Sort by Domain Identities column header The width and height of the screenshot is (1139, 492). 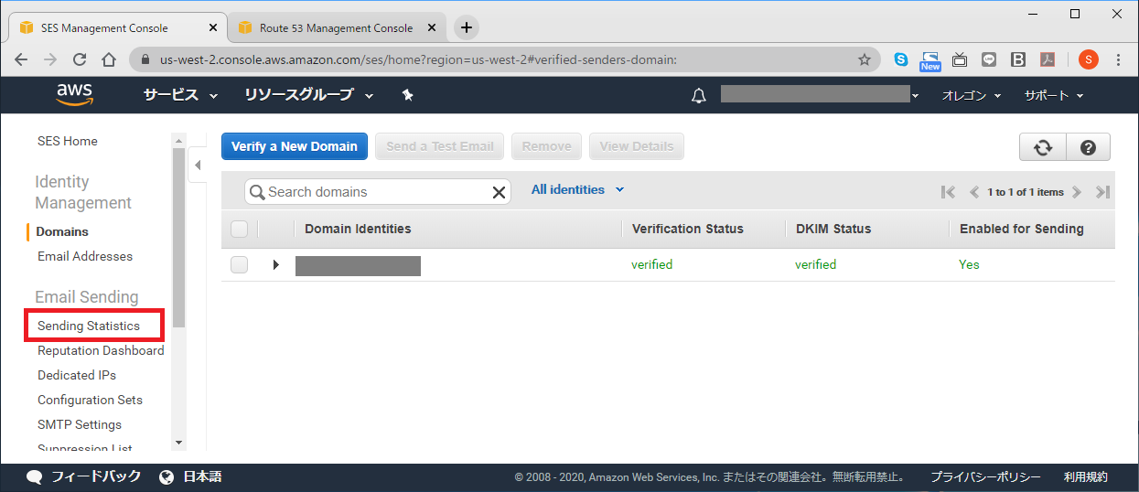(358, 230)
